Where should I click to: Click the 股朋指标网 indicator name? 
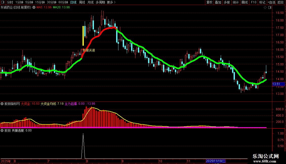[12, 104]
